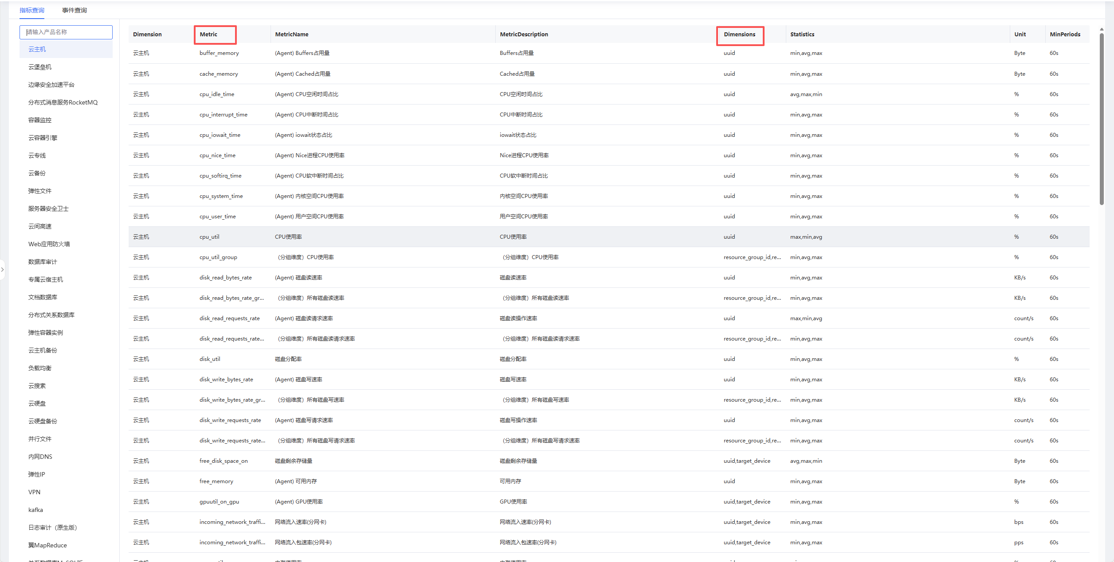Screen dimensions: 1114x562
Task: Click the buffer_memory metric cell
Action: coord(219,53)
